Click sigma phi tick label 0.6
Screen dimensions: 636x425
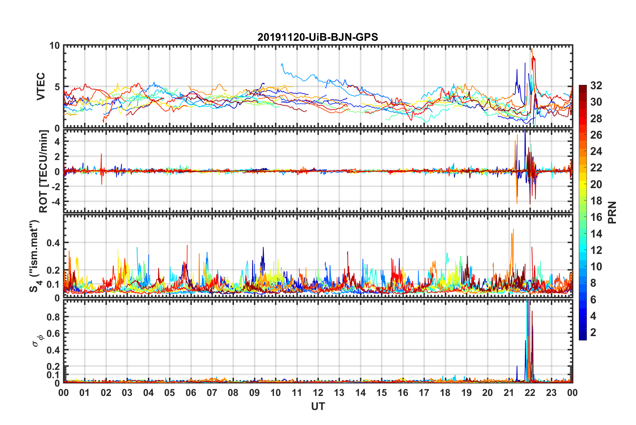[x=53, y=333]
